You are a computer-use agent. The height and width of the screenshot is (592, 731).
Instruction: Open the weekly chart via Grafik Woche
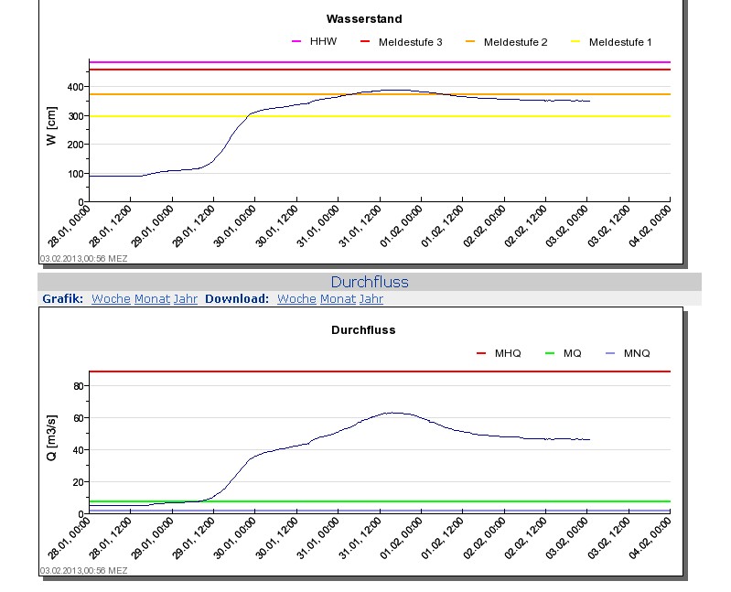(111, 299)
